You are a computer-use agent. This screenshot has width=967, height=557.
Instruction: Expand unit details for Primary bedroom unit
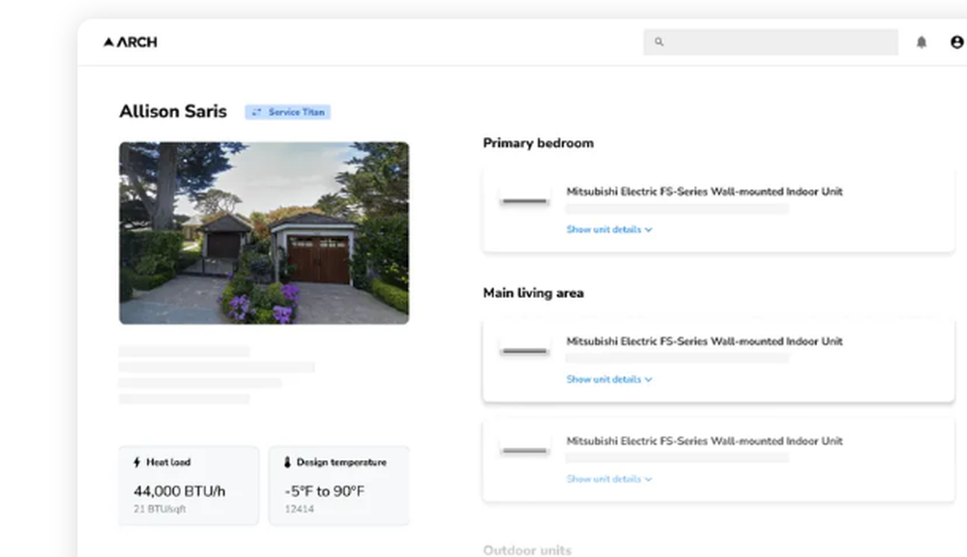tap(609, 230)
